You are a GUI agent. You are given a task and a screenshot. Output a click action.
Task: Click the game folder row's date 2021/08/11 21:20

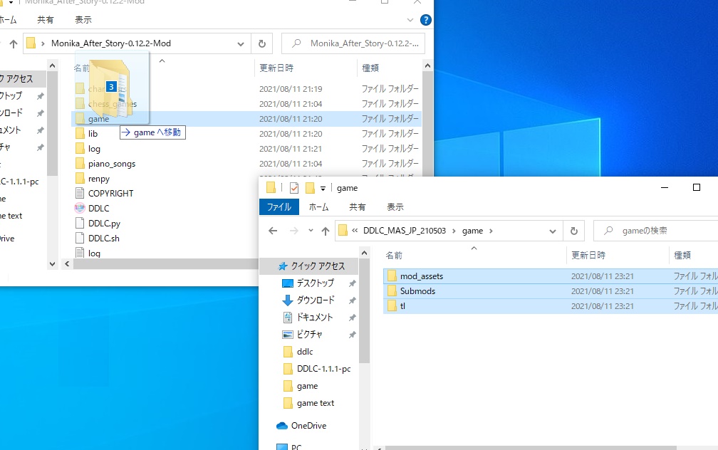point(291,119)
